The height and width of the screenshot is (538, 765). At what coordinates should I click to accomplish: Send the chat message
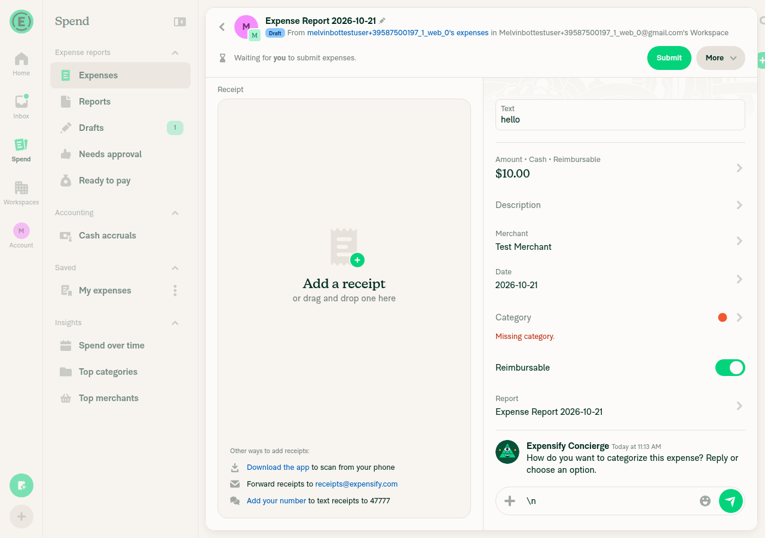click(731, 501)
